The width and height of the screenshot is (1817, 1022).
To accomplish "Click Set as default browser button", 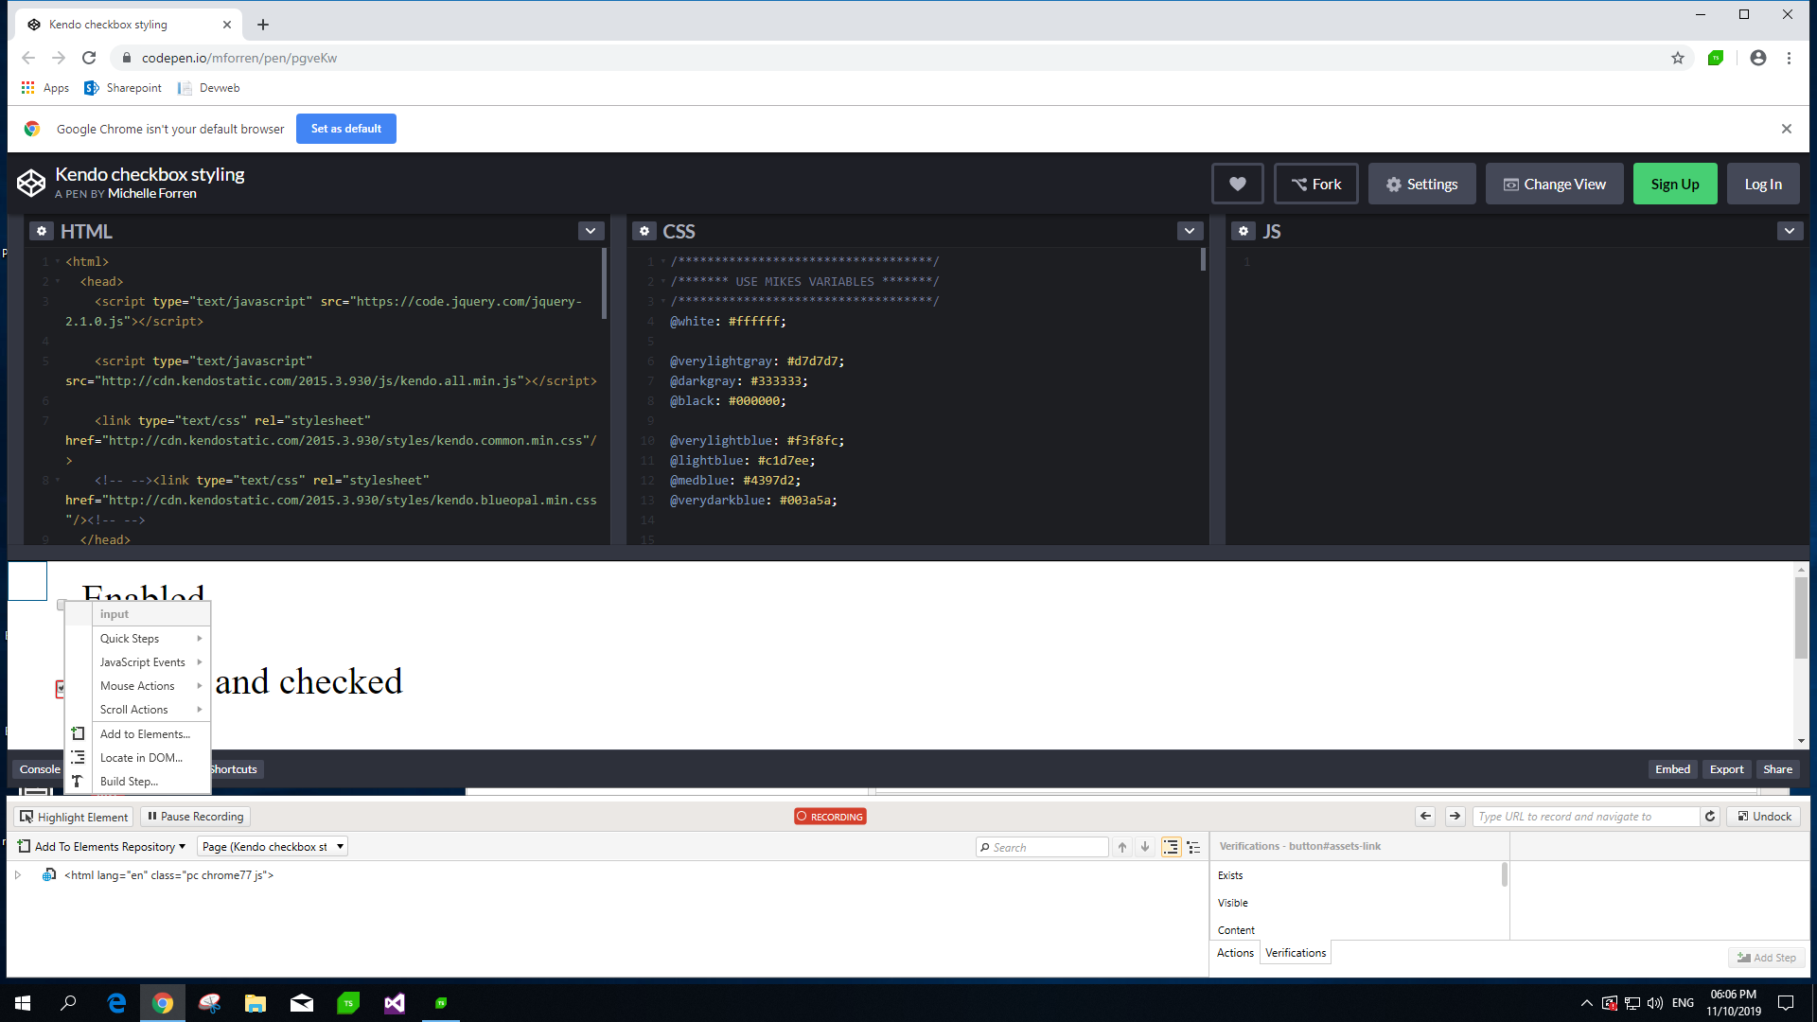I will (345, 129).
